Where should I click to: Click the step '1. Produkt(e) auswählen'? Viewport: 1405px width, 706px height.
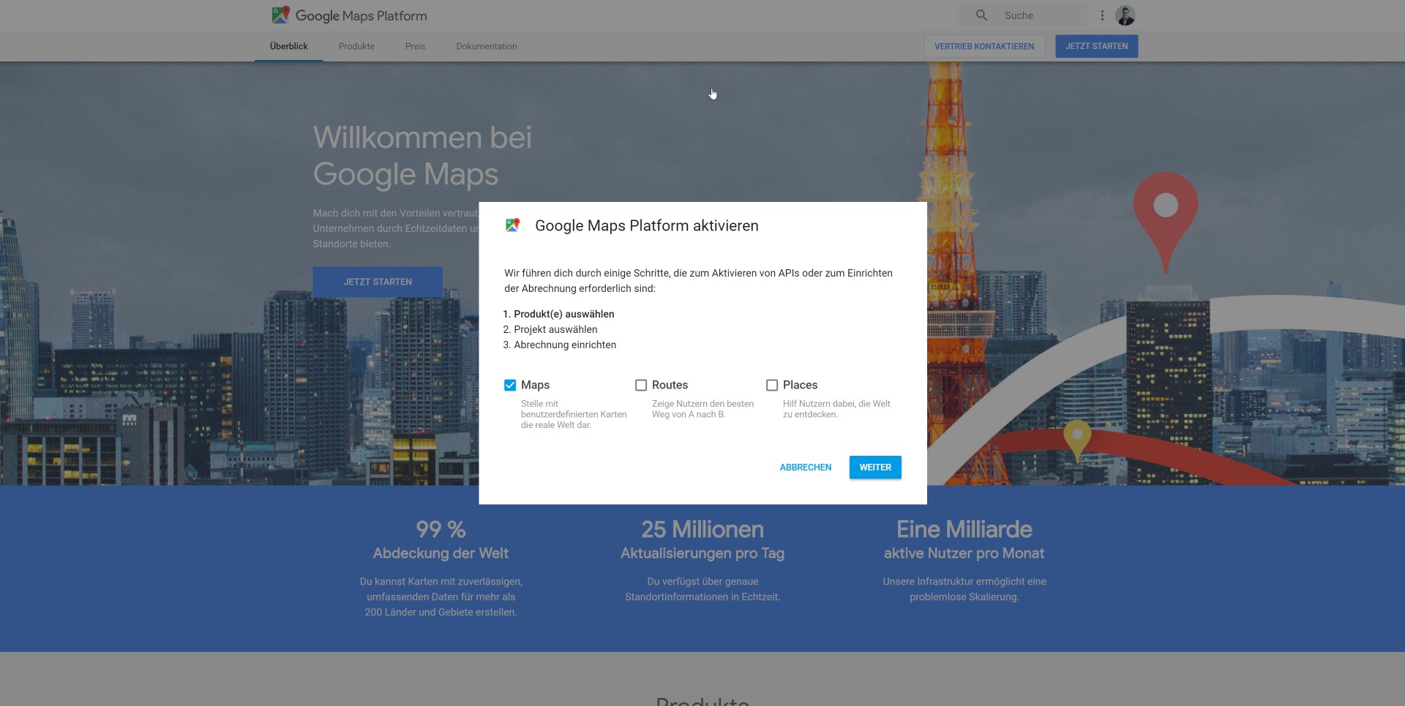(x=559, y=314)
